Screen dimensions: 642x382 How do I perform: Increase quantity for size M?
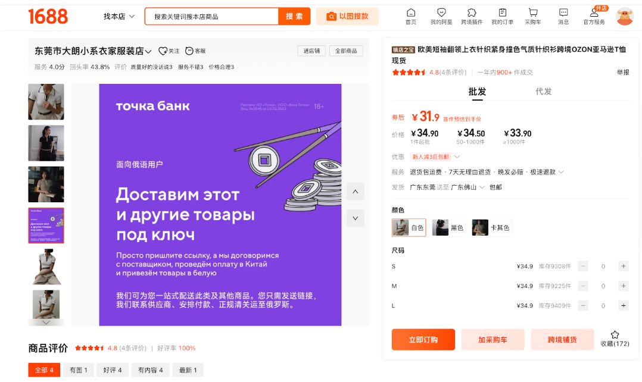click(x=623, y=286)
